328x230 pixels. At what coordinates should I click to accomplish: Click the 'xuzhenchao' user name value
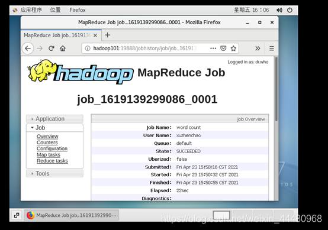coord(189,135)
